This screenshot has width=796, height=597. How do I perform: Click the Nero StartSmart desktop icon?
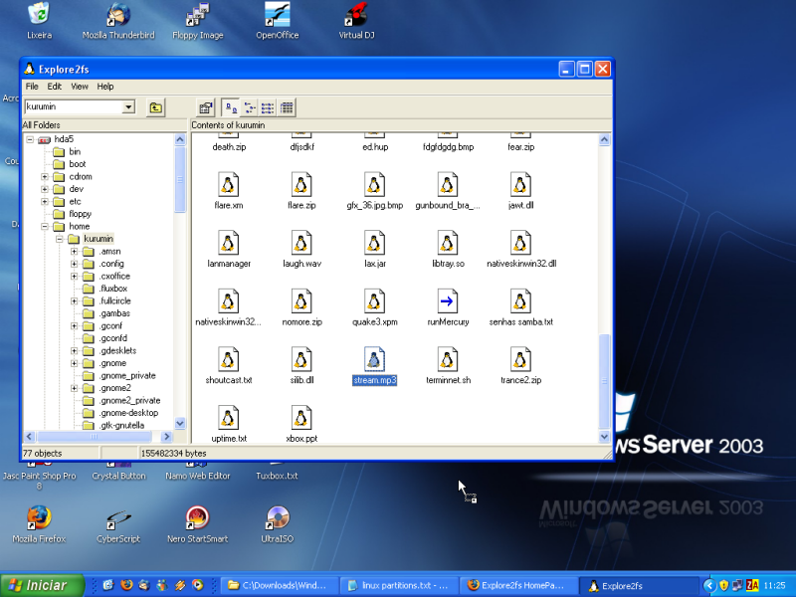point(197,524)
